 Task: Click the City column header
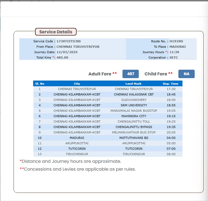coord(77,84)
